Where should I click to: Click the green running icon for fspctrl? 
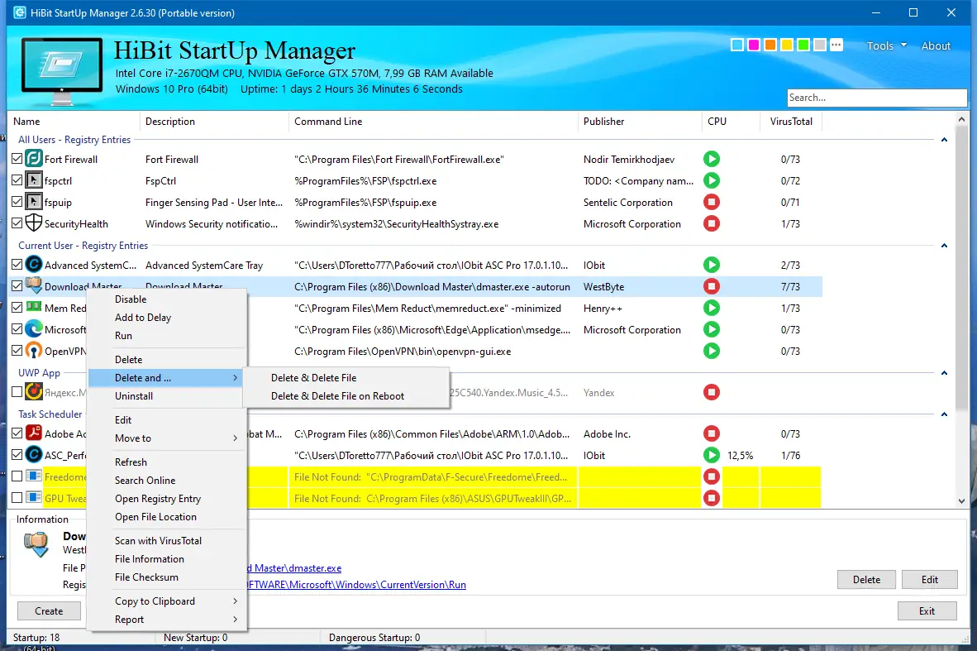[712, 181]
